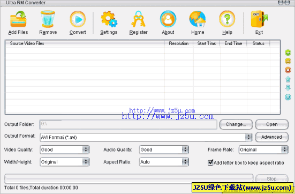Move item down with down arrow icon
The height and width of the screenshot is (194, 295).
[x=288, y=88]
